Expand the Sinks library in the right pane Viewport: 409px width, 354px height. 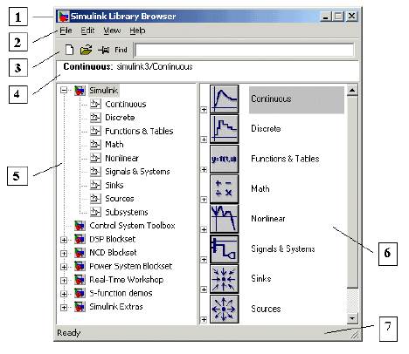(x=204, y=289)
